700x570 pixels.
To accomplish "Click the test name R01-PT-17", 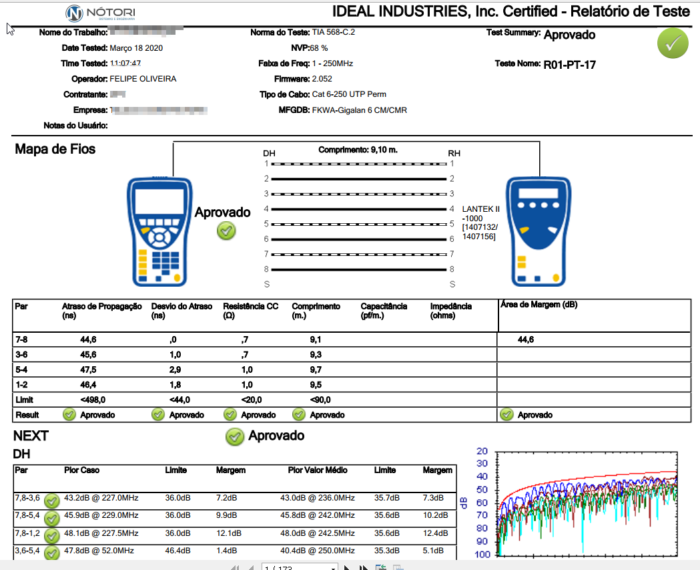I will click(569, 65).
